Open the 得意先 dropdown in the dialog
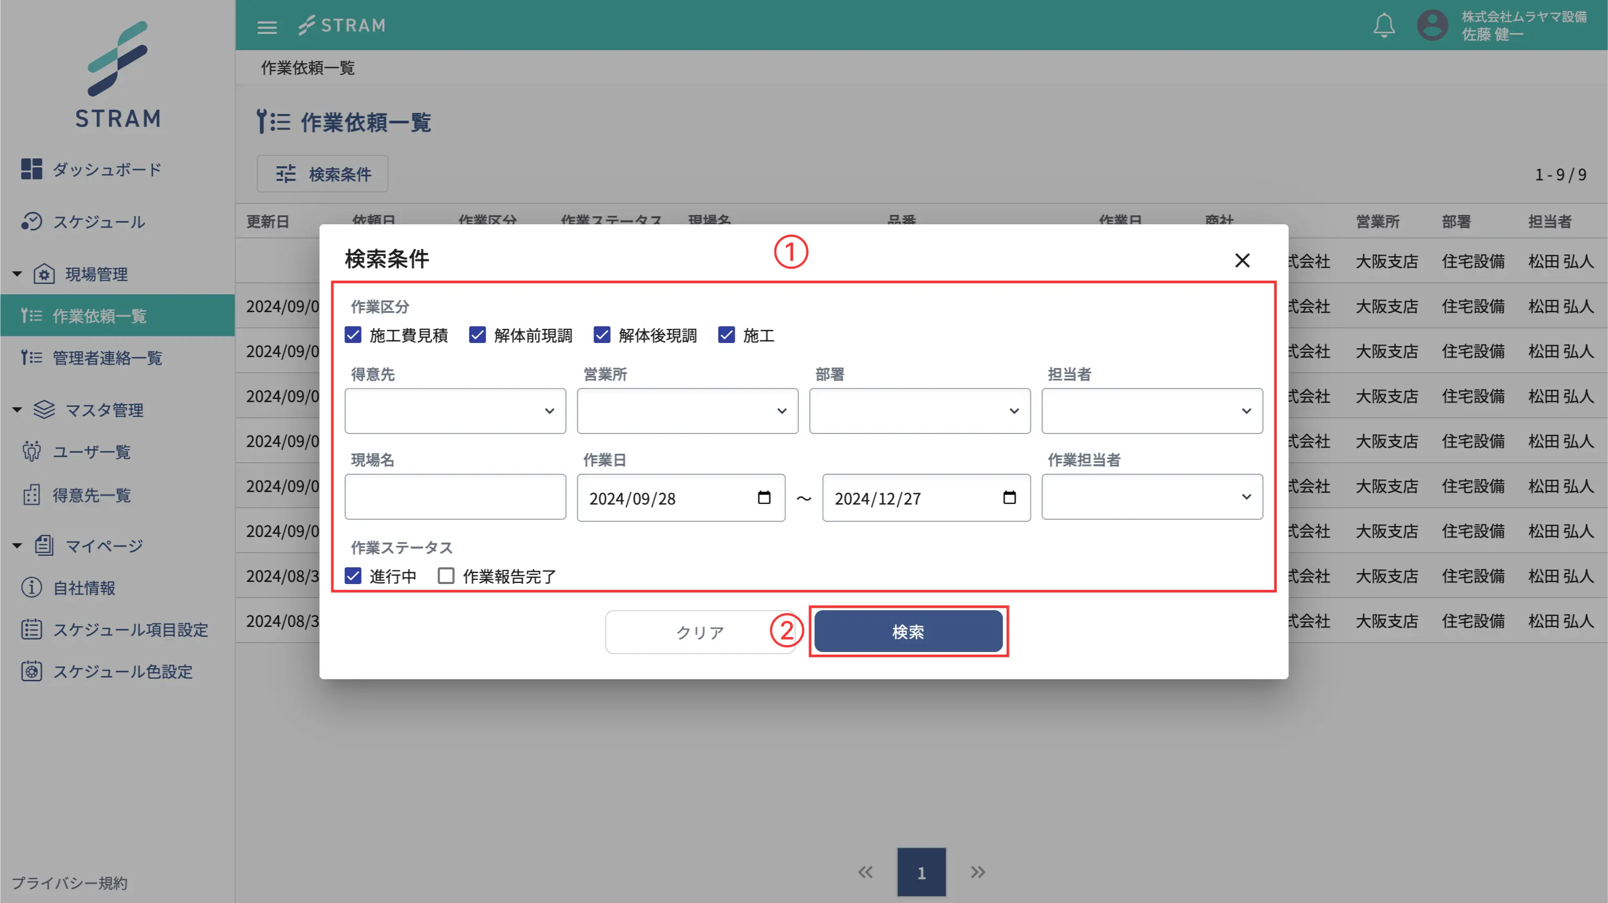Screen dimensions: 1608x903 (x=455, y=410)
